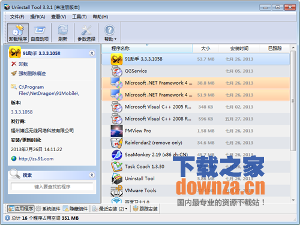Screen dimensions: 300x225
Task: Click the list scrollbar up arrow
Action: pos(293,48)
